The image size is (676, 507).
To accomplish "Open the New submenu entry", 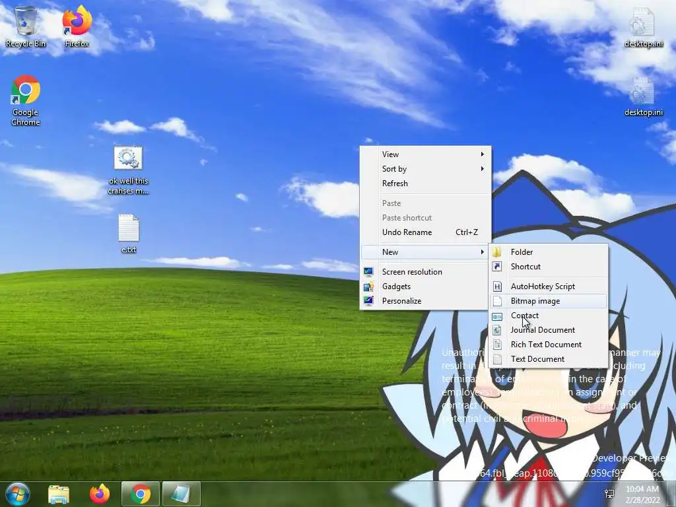I will 425,252.
